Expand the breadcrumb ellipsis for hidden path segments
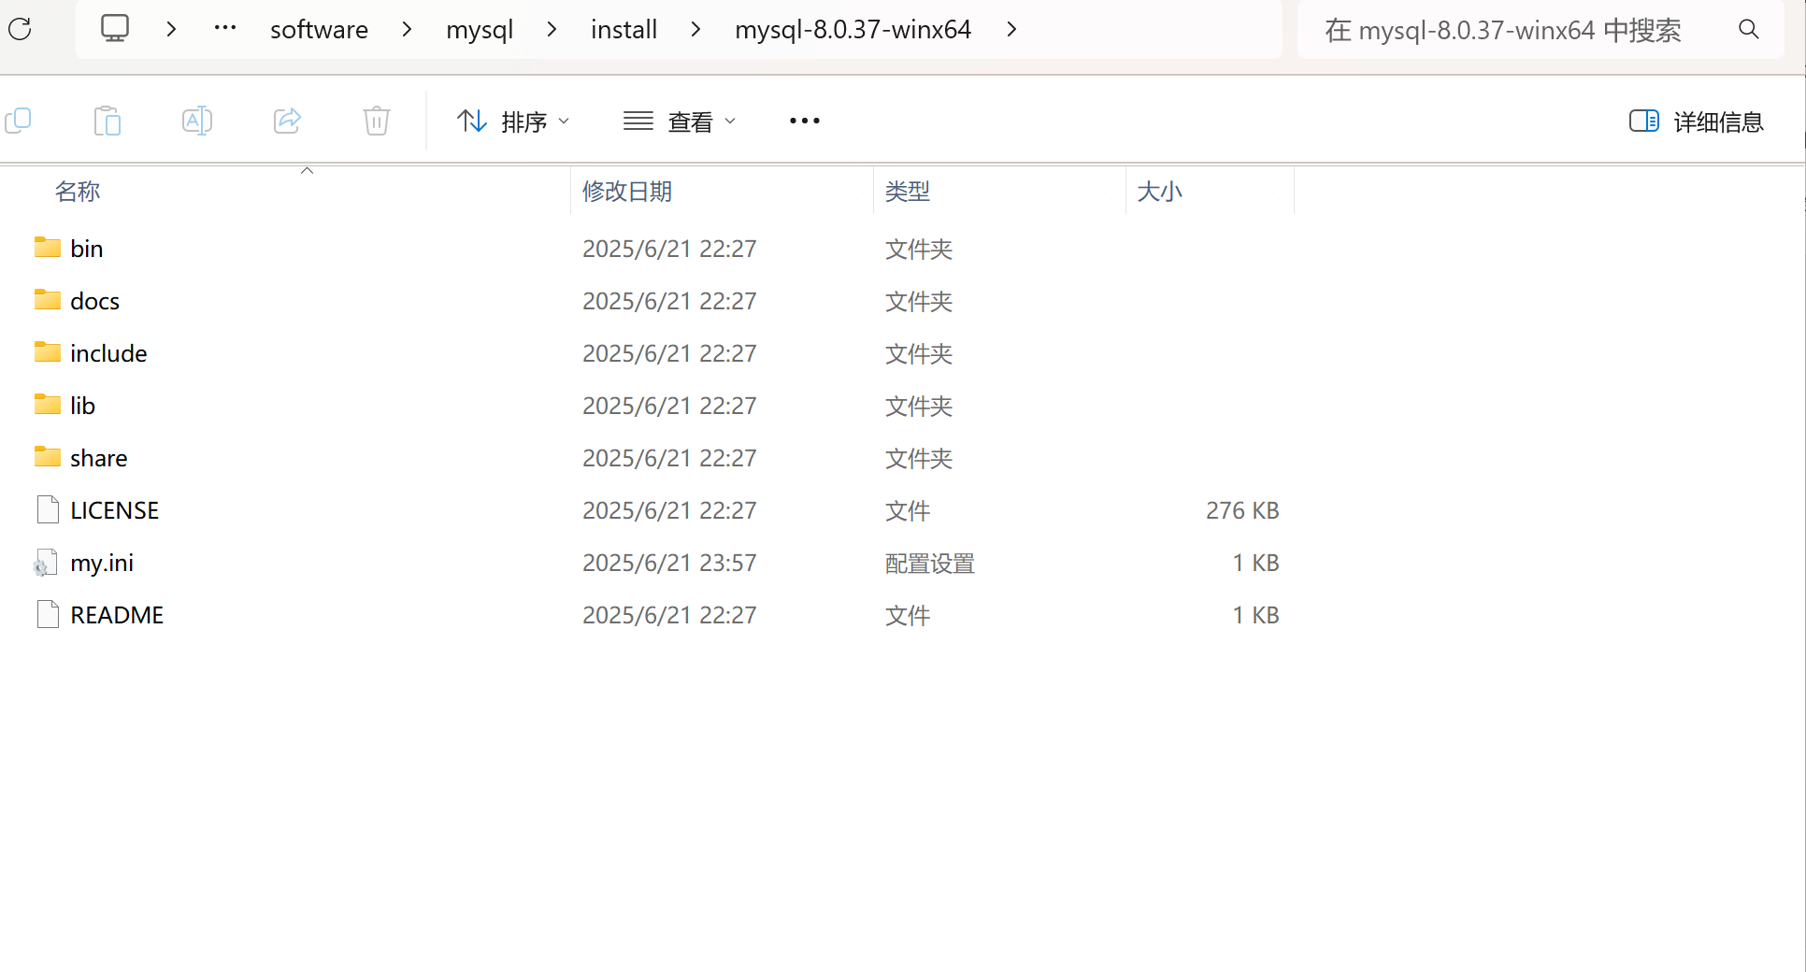 pos(224,29)
